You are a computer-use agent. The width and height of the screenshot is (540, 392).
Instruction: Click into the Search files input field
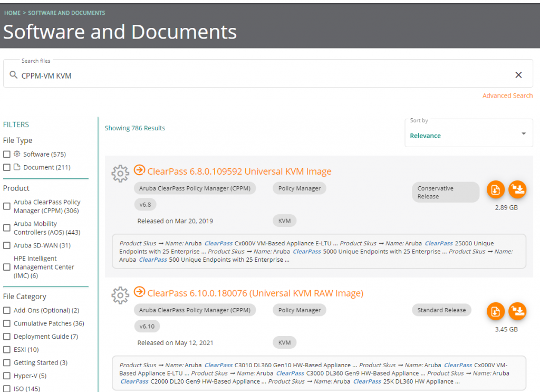(264, 75)
